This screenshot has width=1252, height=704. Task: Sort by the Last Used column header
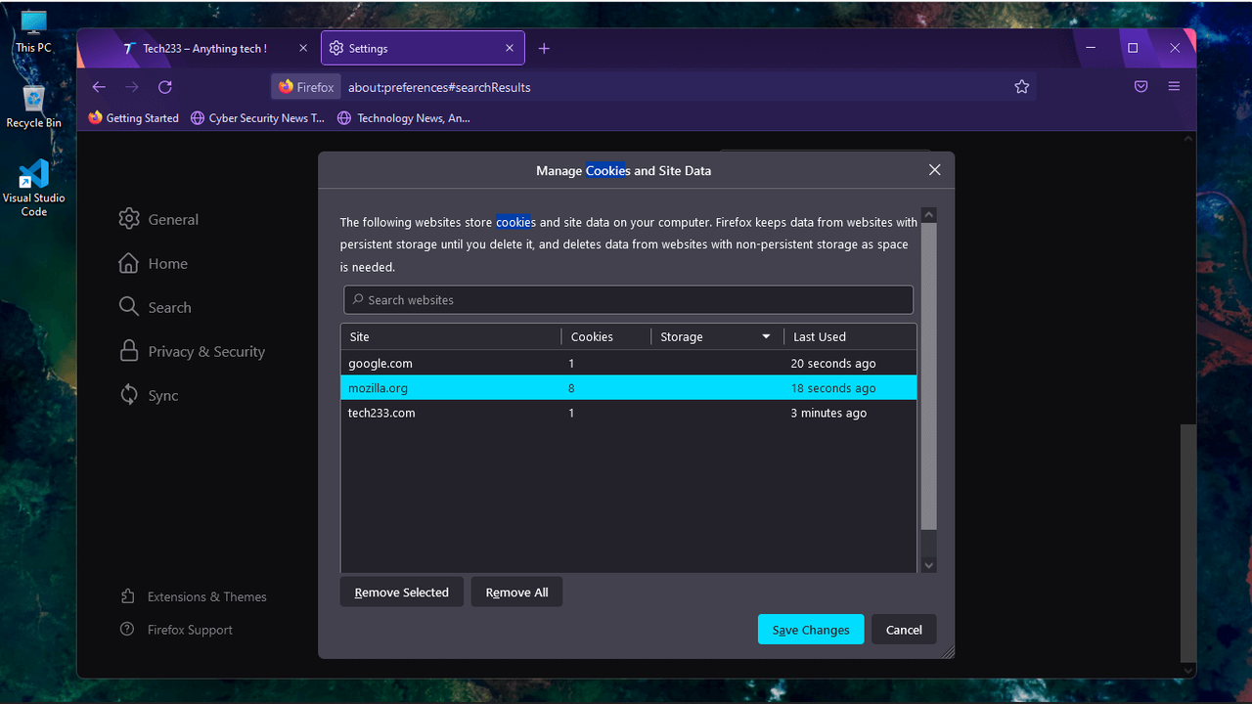[850, 336]
